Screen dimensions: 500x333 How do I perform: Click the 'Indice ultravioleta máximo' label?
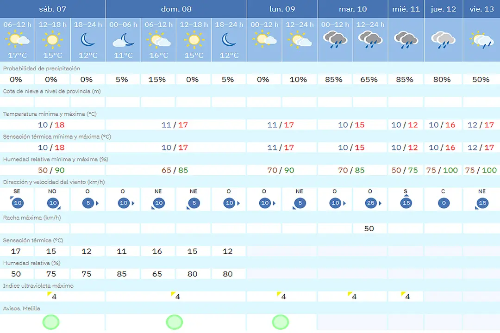pos(38,285)
